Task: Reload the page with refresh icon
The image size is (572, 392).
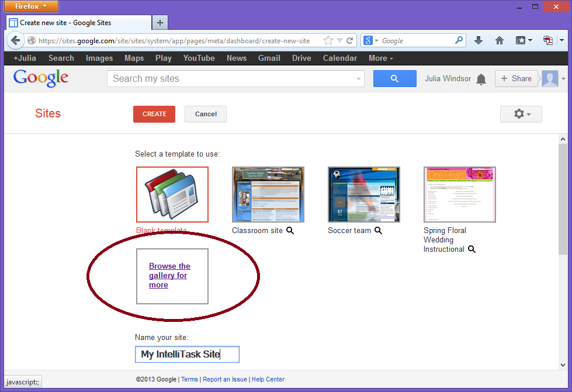Action: (349, 40)
